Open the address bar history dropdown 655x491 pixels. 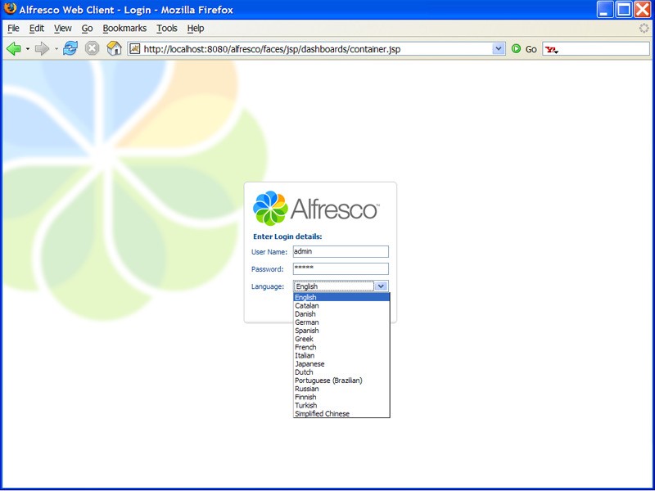pos(499,48)
